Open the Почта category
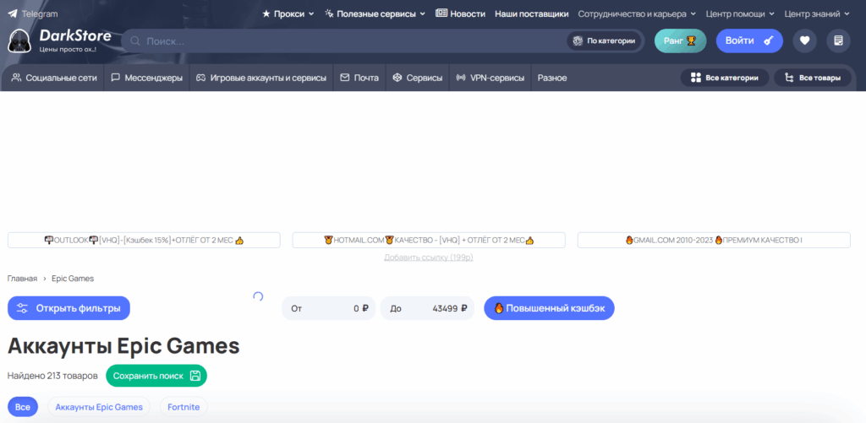Image resolution: width=866 pixels, height=423 pixels. (x=359, y=79)
